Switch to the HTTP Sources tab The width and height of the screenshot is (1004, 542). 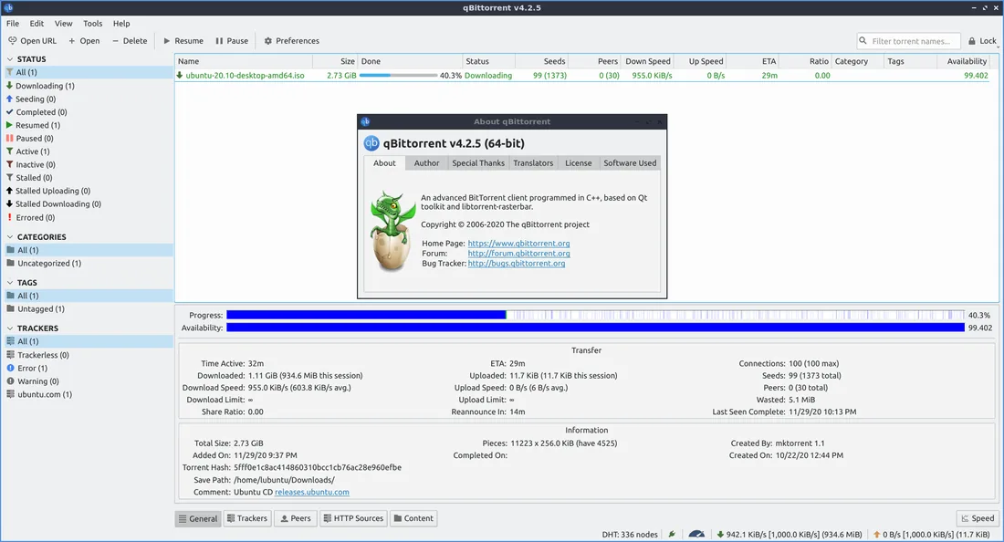(x=353, y=518)
